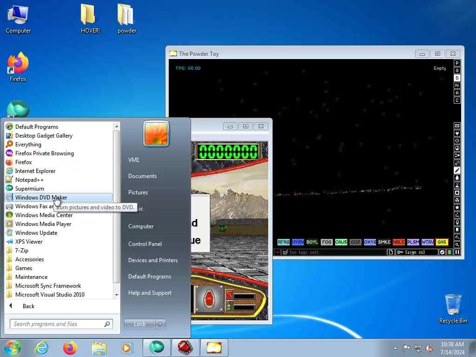Toggle the G gravity field quick option

457,71
